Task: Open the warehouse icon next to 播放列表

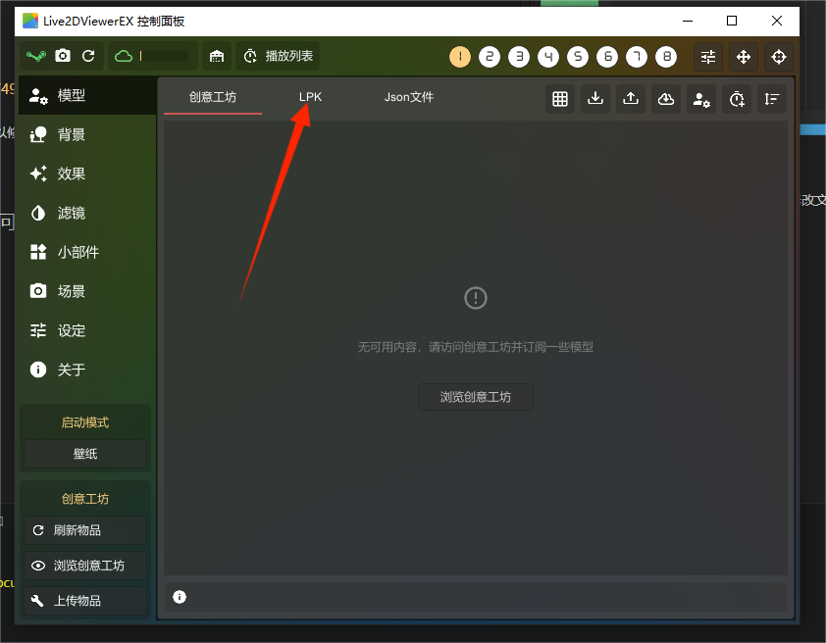Action: pyautogui.click(x=217, y=57)
